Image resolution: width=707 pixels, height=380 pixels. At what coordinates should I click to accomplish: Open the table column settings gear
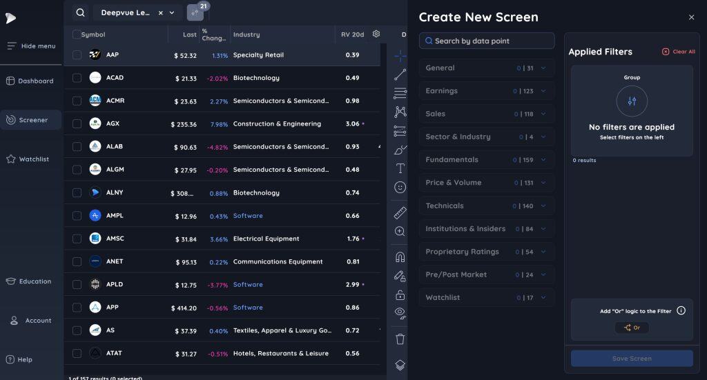pos(376,34)
